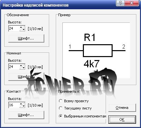Open the font dialog for Контакт
The image size is (141, 128).
[x=26, y=115]
